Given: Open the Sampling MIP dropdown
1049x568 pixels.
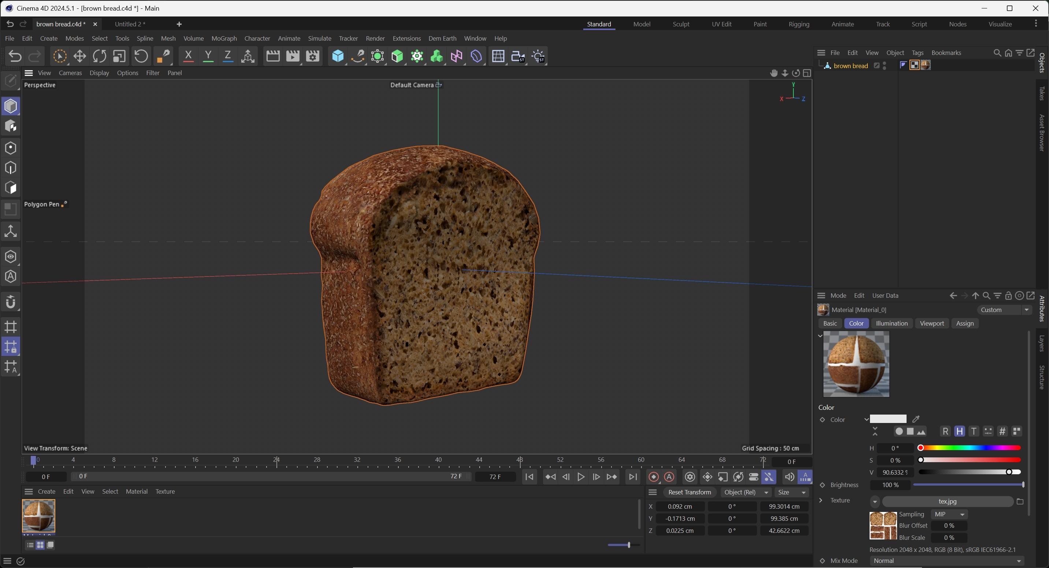Looking at the screenshot, I should click(949, 514).
